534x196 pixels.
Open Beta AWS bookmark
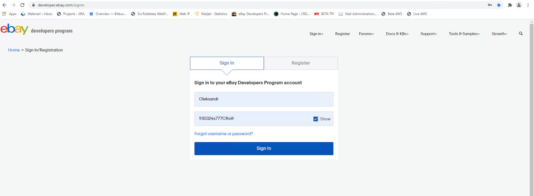[x=392, y=14]
